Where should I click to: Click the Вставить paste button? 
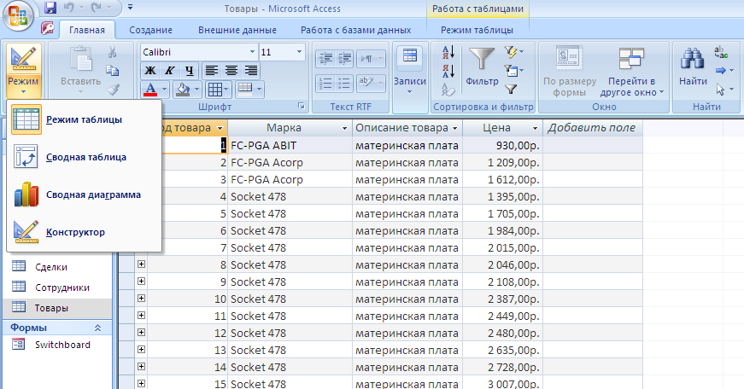point(80,69)
